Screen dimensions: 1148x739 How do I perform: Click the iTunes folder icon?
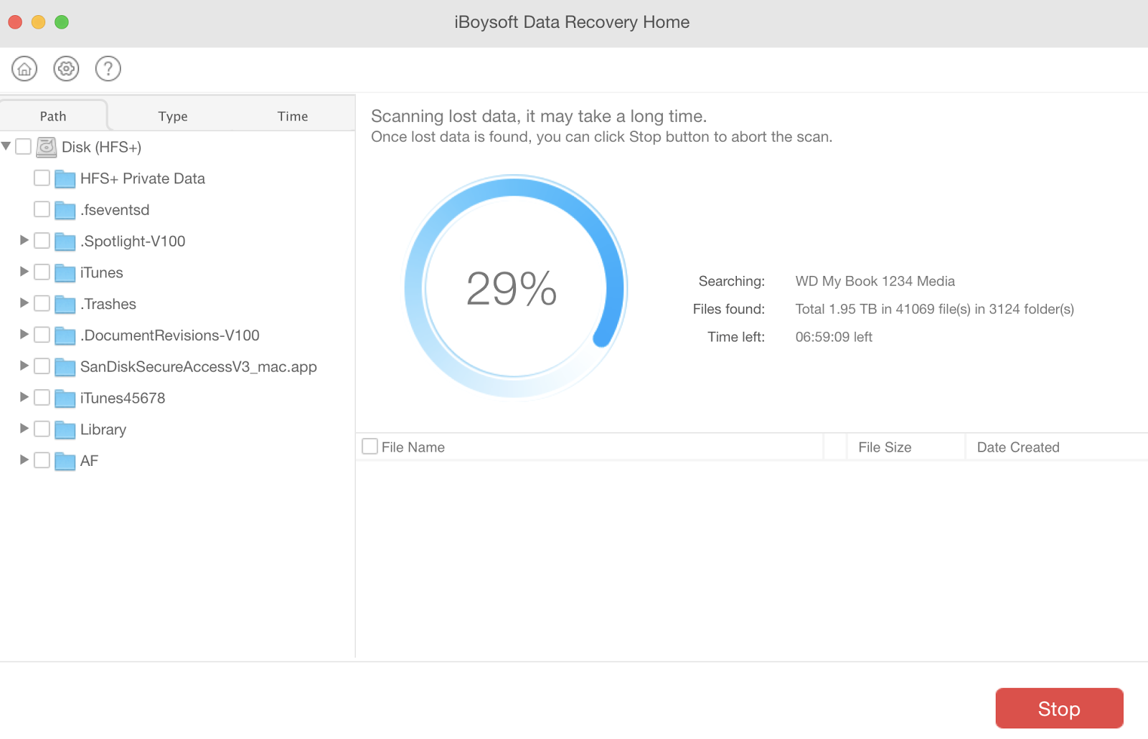(x=65, y=273)
